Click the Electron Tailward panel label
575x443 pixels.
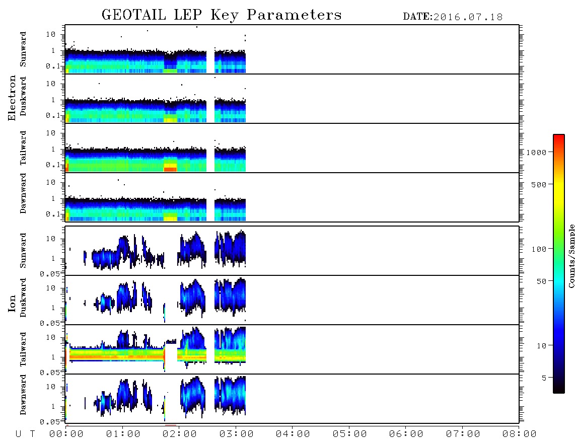(23, 148)
